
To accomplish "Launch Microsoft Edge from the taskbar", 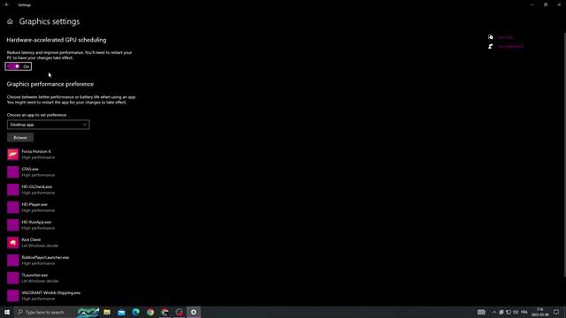I will [x=136, y=312].
